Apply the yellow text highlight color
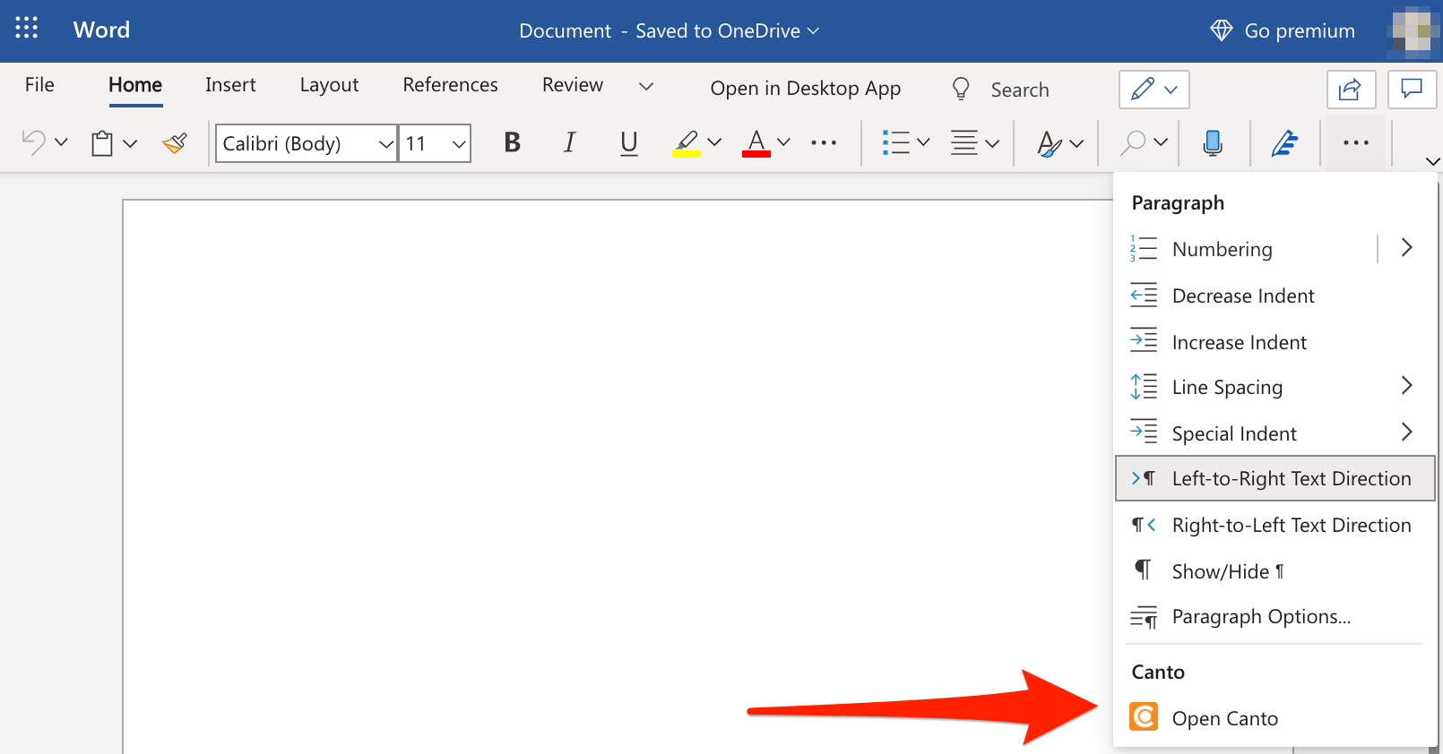This screenshot has height=754, width=1443. (687, 143)
